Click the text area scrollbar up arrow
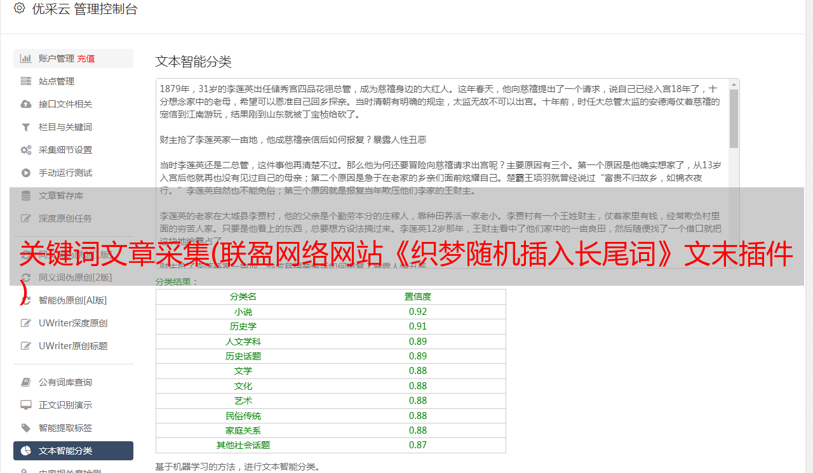This screenshot has width=813, height=473. tap(734, 84)
